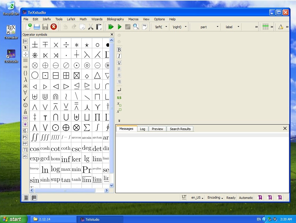This screenshot has width=296, height=223.
Task: Toggle the relation symbols side tab
Action: 25,60
